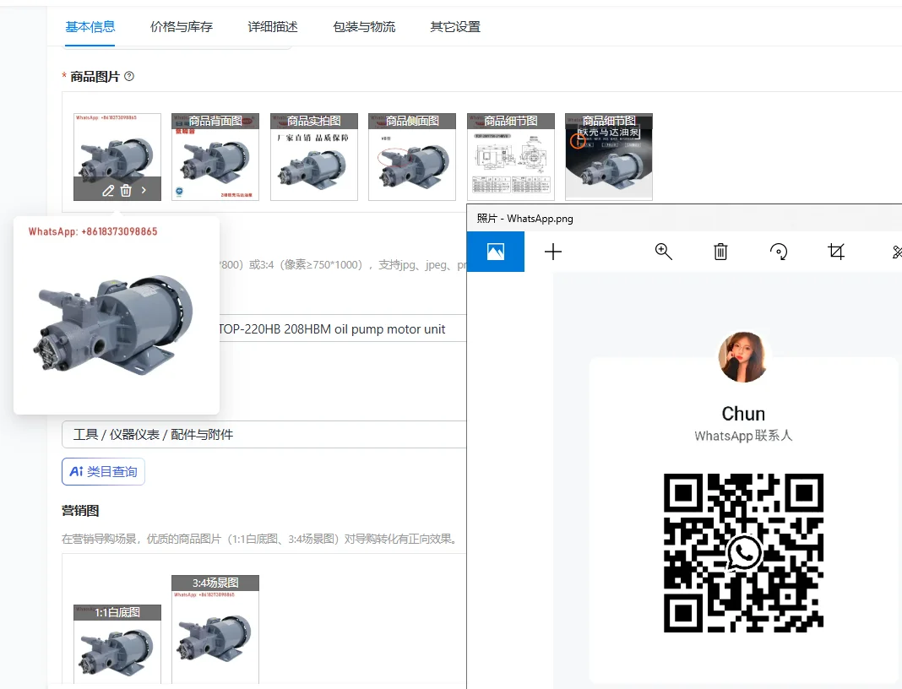Screen dimensions: 902x689
Task: Click the help icon beside 商品图片
Action: [129, 77]
